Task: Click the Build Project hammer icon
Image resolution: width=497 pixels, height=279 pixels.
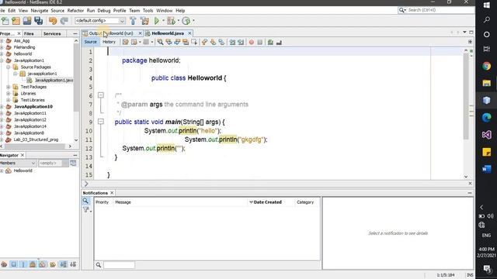Action: [x=133, y=21]
